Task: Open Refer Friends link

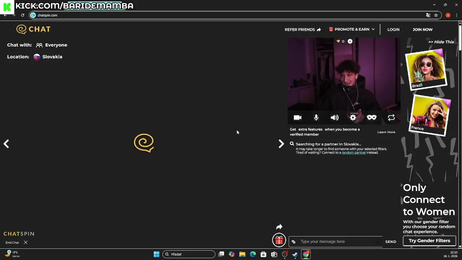Action: coord(302,30)
